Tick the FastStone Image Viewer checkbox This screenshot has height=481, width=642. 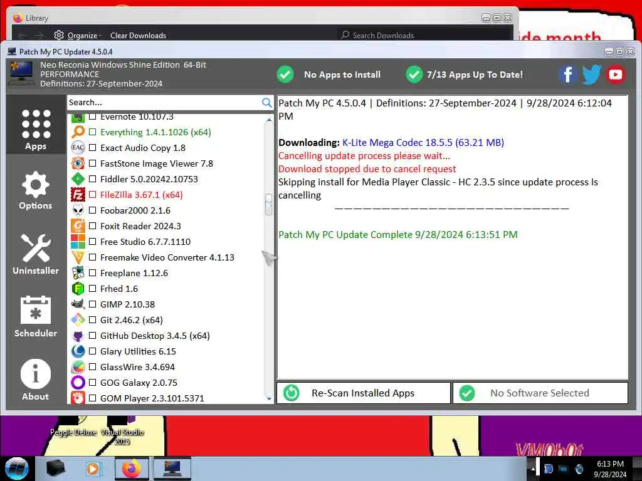(x=93, y=163)
